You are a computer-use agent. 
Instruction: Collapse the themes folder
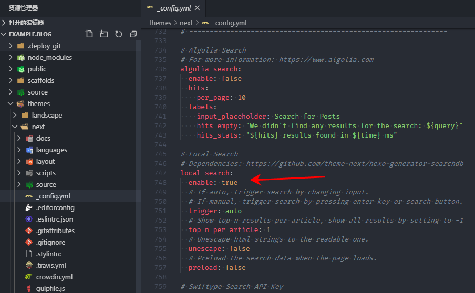pos(38,103)
